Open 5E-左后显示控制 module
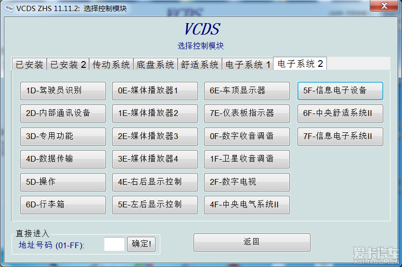402x267 pixels. [x=155, y=204]
